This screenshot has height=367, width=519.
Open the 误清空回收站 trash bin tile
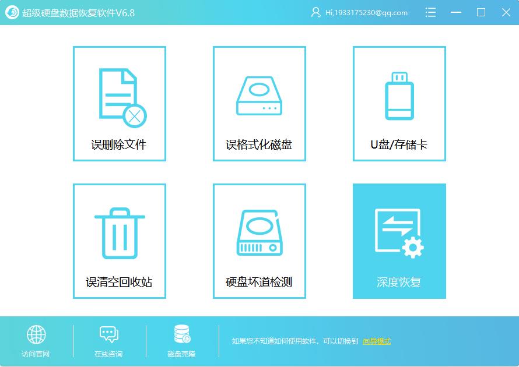pyautogui.click(x=119, y=241)
